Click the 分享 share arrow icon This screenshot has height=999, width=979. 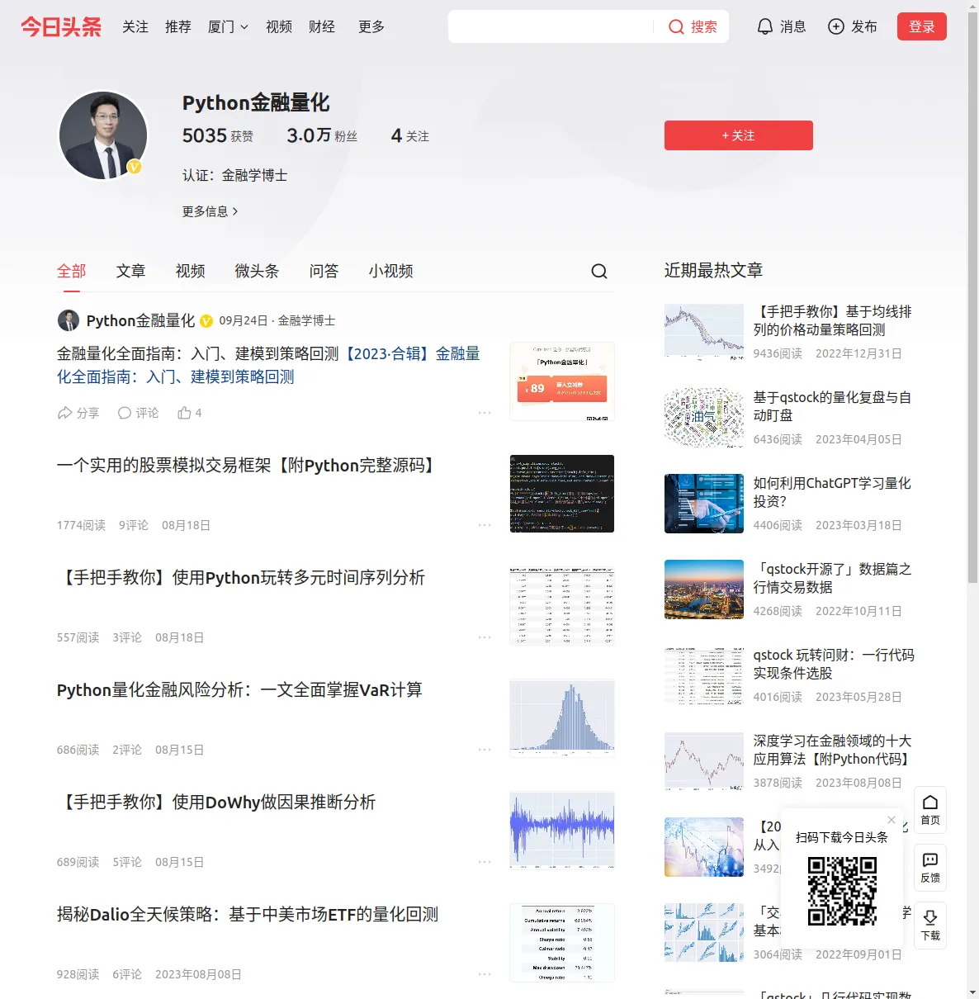click(65, 413)
